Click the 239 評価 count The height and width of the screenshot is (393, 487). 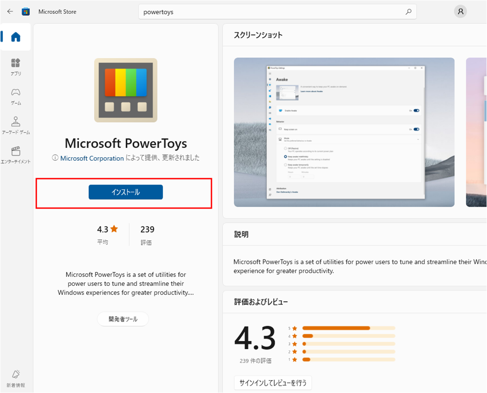[x=147, y=234]
